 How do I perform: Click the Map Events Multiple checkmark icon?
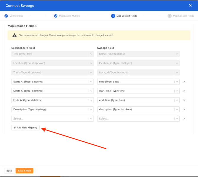[x=56, y=16]
